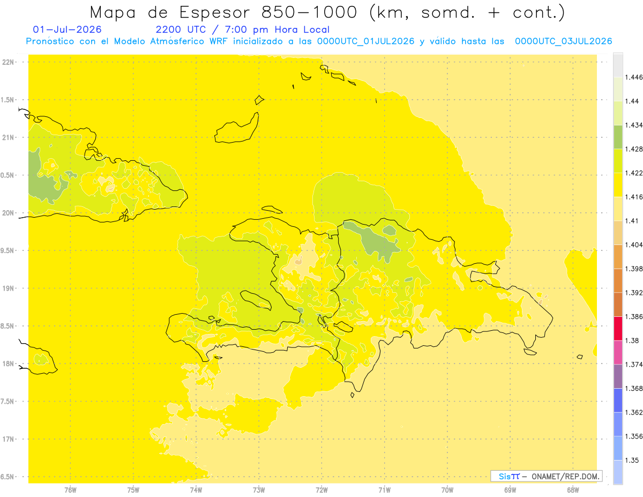Click the colorbar value 1.374
Screen dimensions: 643x497
click(x=635, y=365)
